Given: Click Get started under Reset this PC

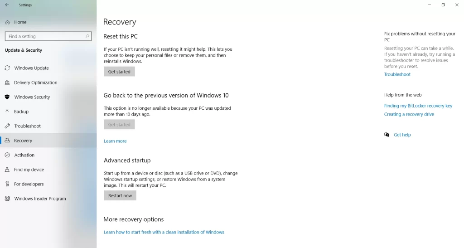Looking at the screenshot, I should [119, 71].
